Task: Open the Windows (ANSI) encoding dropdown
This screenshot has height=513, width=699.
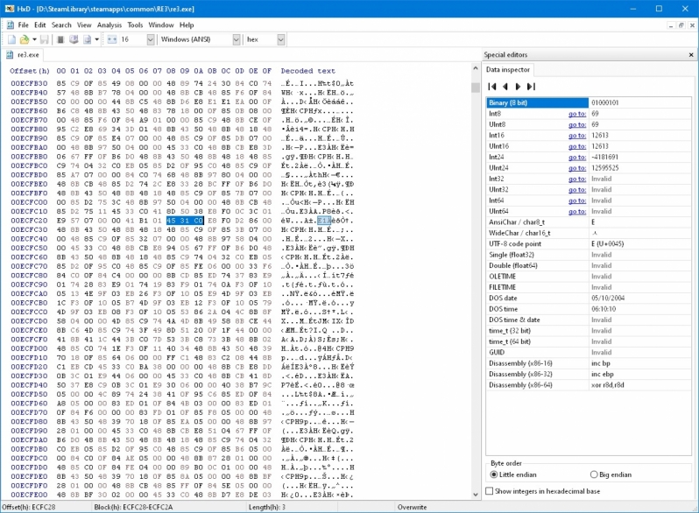Action: (x=237, y=39)
